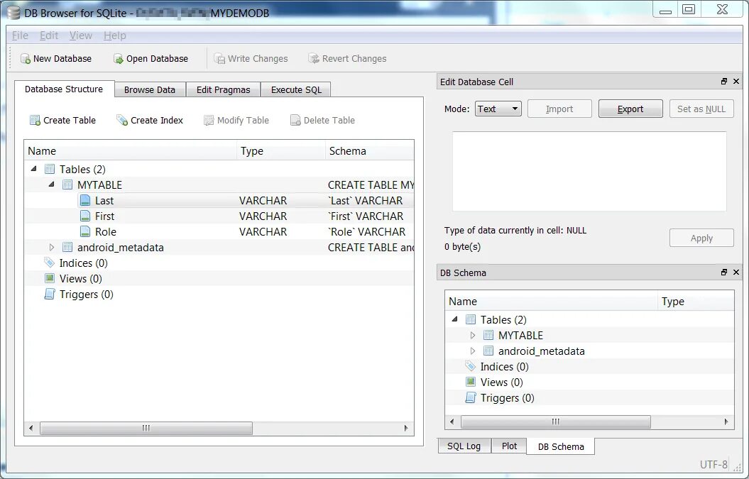Open the Execute SQL tab
The height and width of the screenshot is (479, 749).
point(296,90)
